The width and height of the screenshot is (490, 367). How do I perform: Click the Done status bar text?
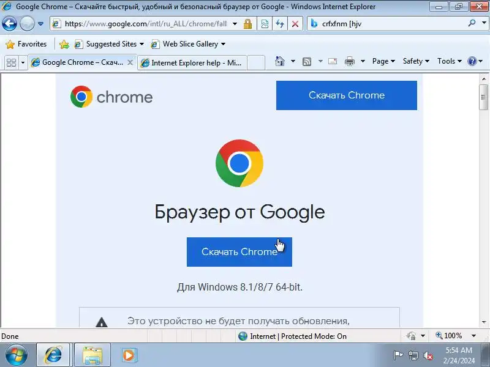coord(10,336)
